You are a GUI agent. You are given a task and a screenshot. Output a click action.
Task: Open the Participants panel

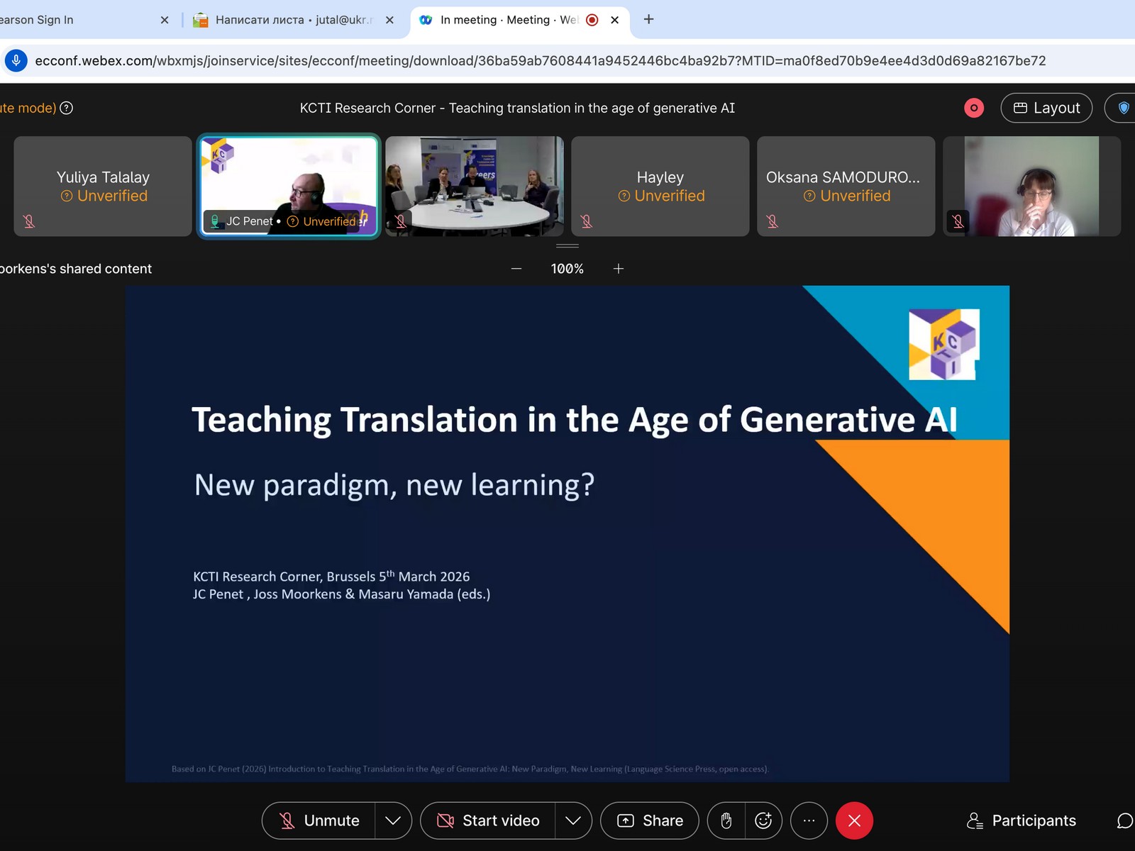[1021, 821]
